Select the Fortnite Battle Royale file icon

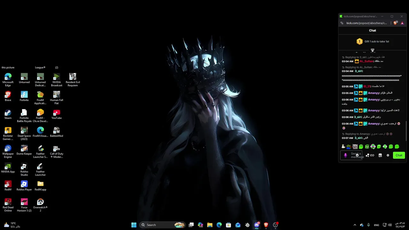[x=24, y=116]
